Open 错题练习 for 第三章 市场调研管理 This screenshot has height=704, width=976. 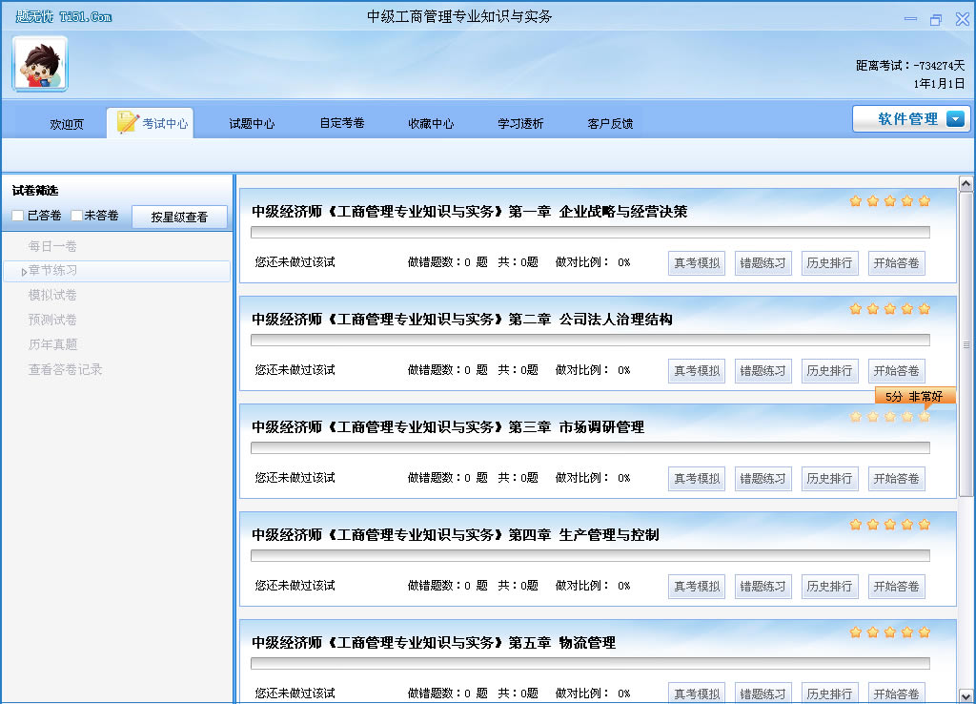pyautogui.click(x=763, y=479)
